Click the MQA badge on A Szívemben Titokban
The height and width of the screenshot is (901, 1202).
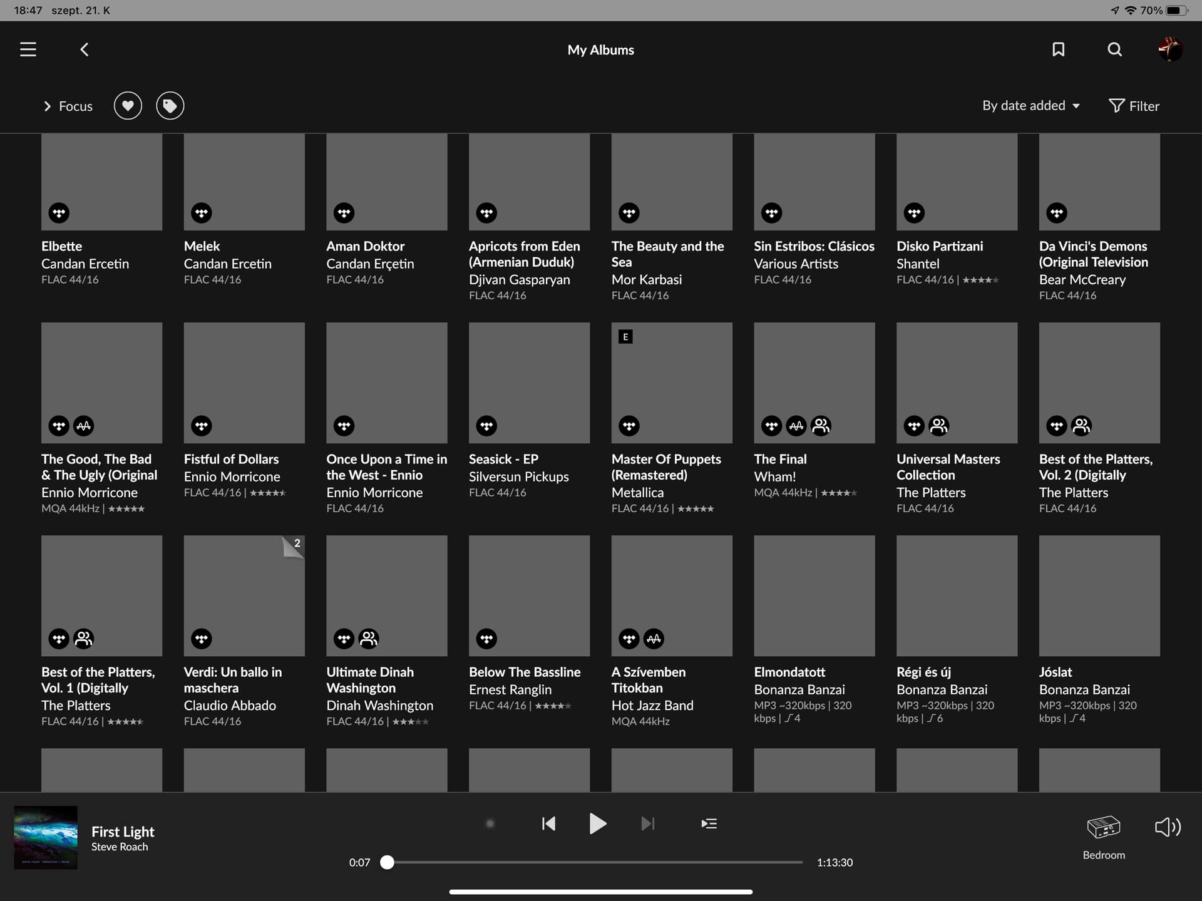pyautogui.click(x=654, y=639)
